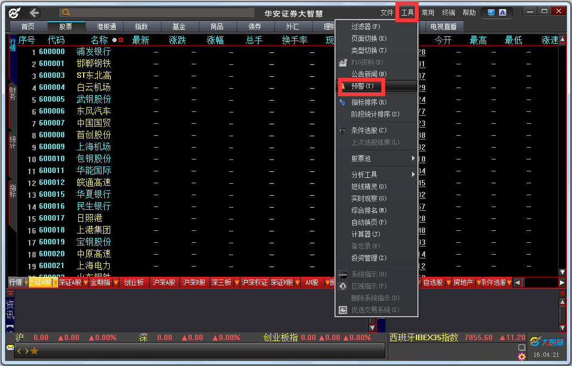This screenshot has width=572, height=366.
Task: Click the sort arrows icon beside 指标排序
Action: point(342,102)
